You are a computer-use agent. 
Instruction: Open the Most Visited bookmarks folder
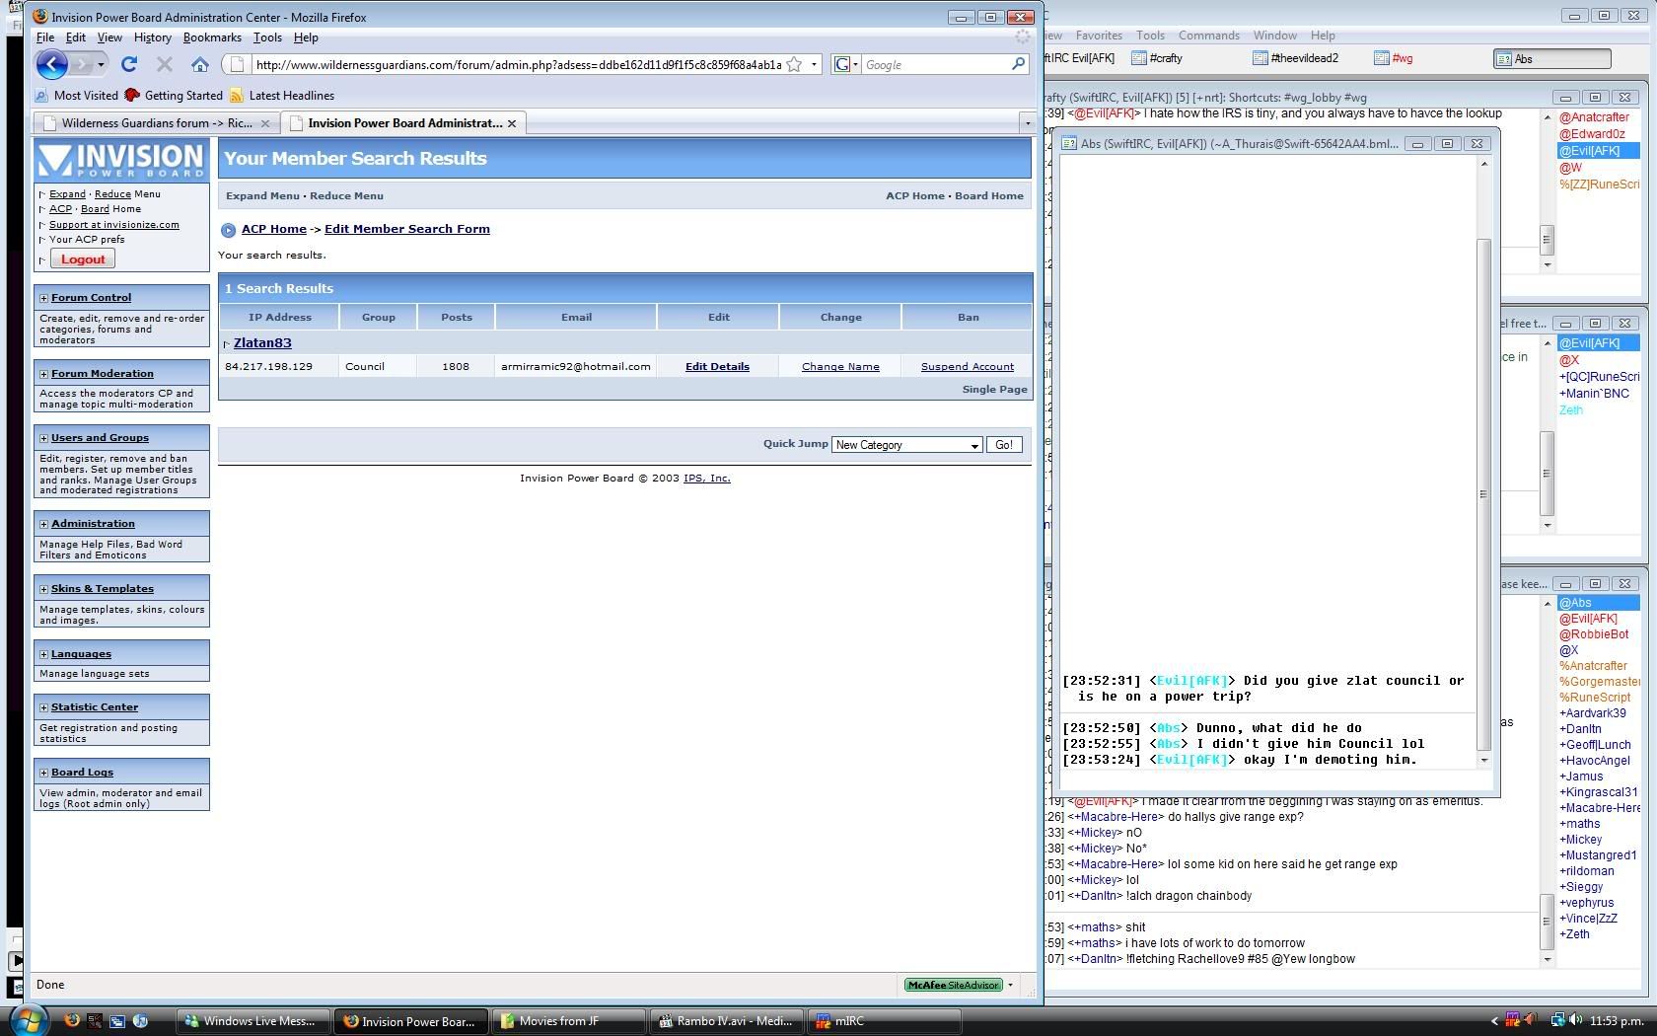pyautogui.click(x=76, y=96)
